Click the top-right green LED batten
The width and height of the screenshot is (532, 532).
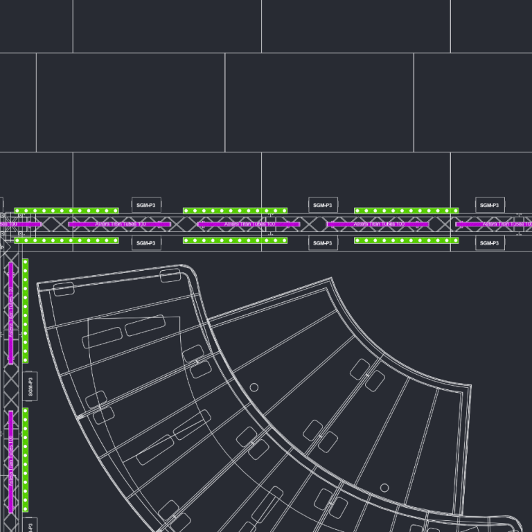click(406, 211)
